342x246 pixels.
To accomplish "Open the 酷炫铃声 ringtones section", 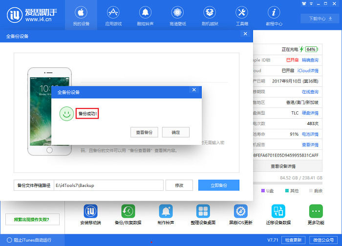I will click(x=145, y=16).
